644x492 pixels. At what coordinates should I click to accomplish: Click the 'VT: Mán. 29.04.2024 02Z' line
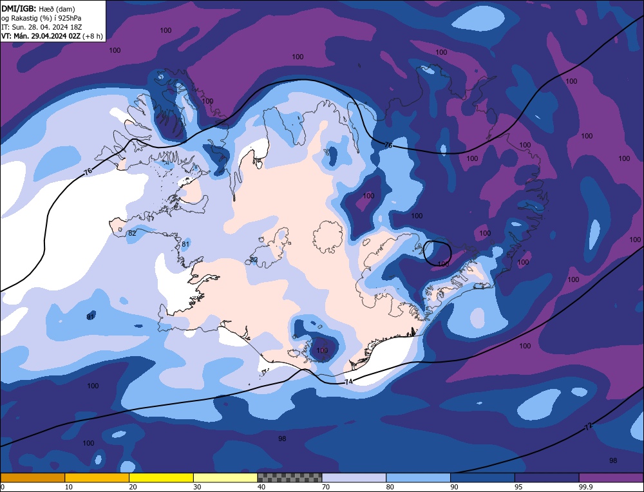pyautogui.click(x=41, y=36)
